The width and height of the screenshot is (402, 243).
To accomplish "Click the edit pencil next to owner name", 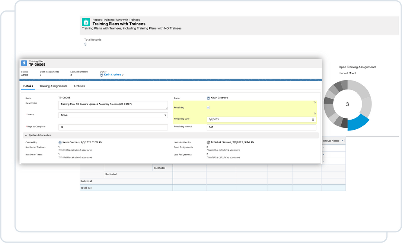I will (122, 75).
